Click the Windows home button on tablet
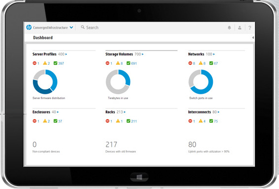 (139, 177)
